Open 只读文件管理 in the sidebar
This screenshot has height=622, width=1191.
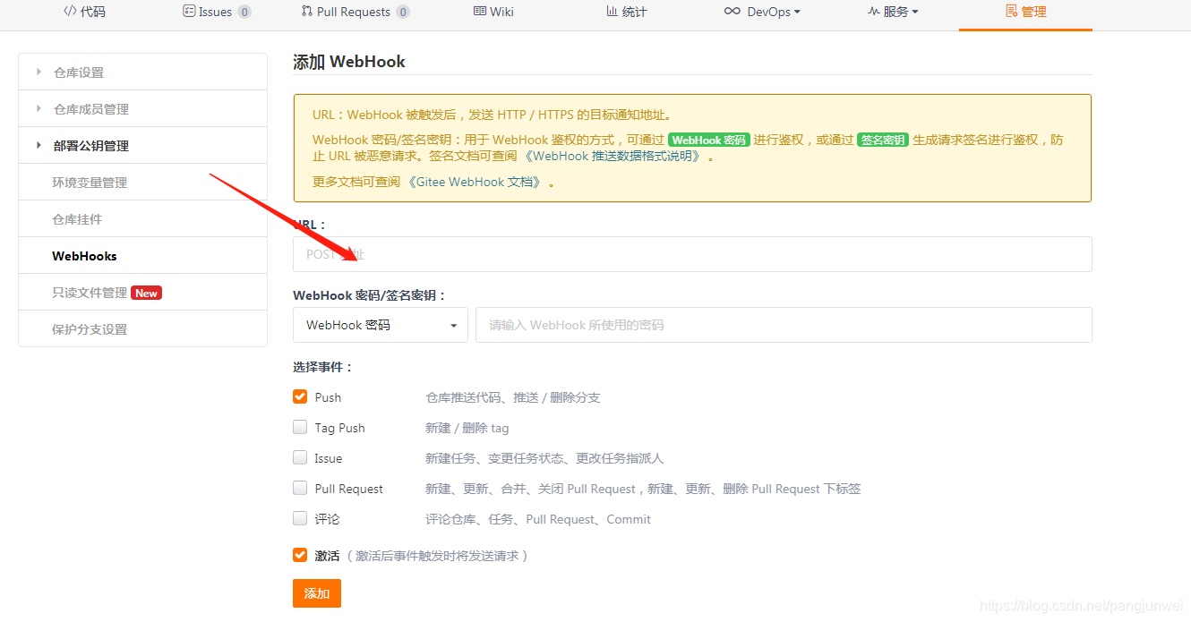(x=143, y=292)
